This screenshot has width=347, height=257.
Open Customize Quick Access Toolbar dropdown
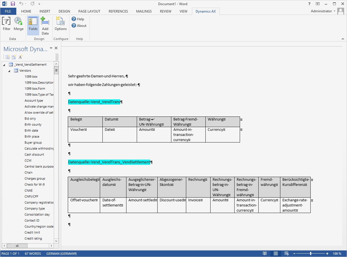pos(39,4)
